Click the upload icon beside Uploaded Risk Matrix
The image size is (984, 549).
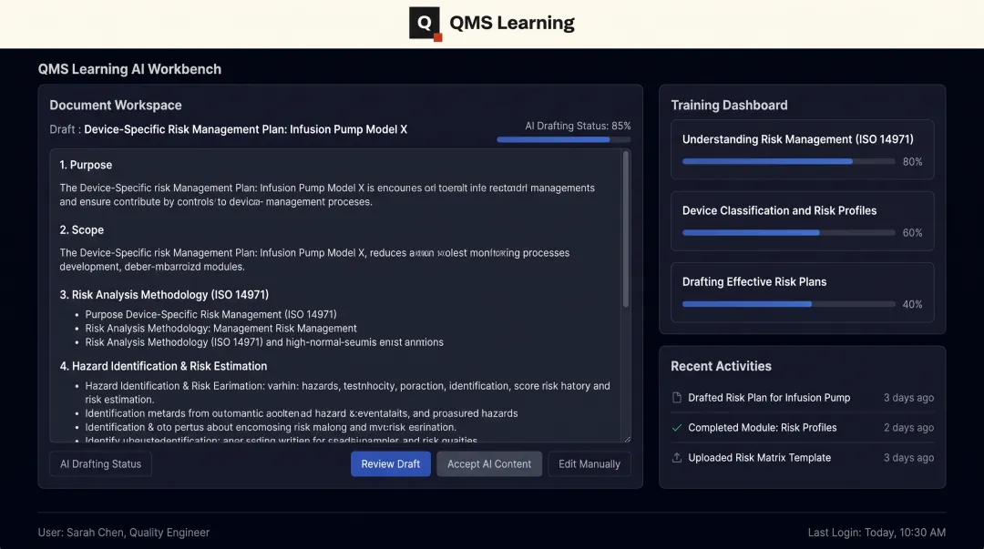676,457
